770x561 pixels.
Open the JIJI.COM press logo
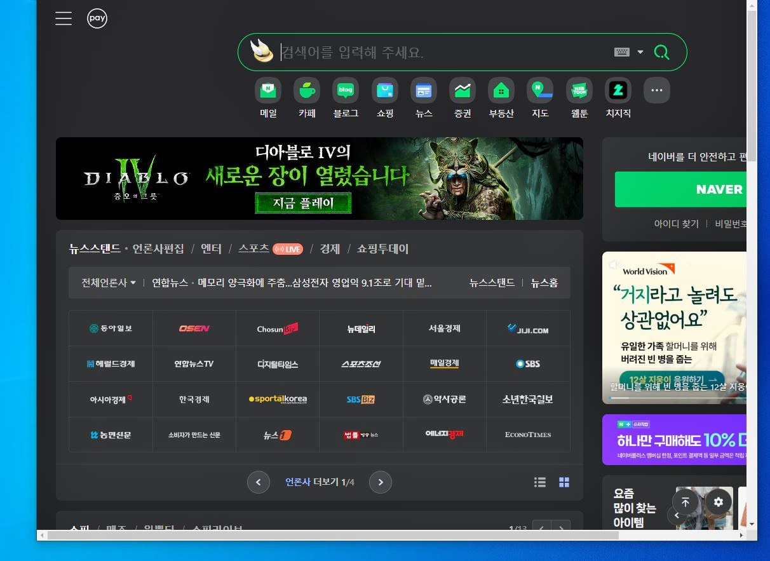coord(528,328)
